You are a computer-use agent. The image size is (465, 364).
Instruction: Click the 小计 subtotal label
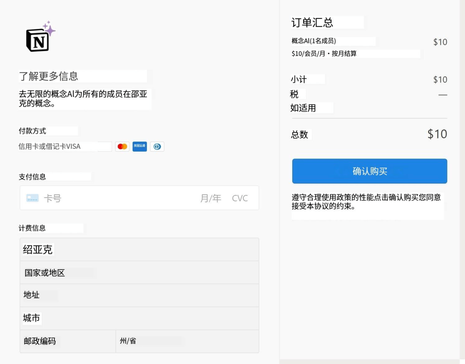pyautogui.click(x=299, y=80)
